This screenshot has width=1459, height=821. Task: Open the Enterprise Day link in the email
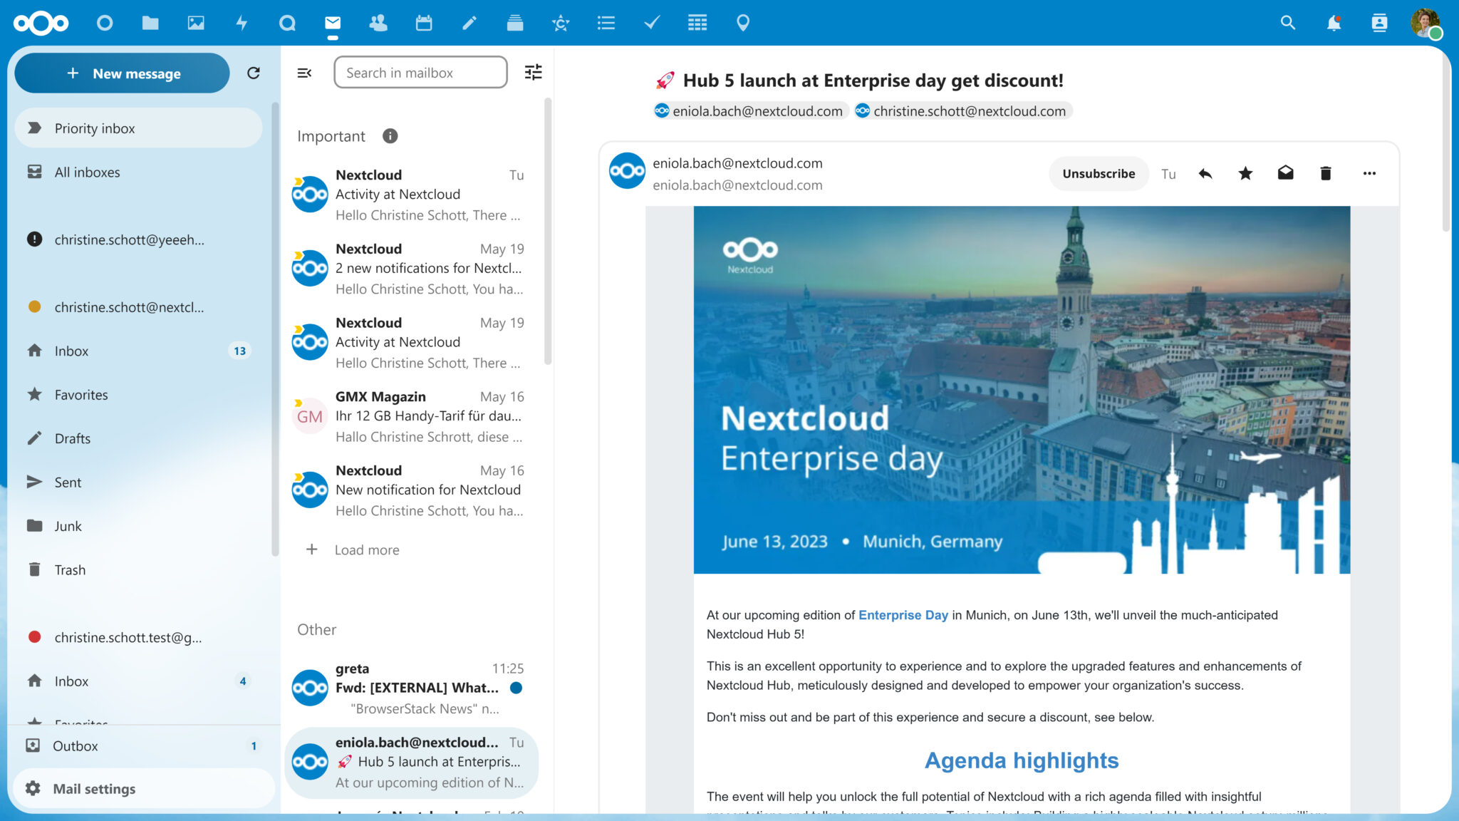pyautogui.click(x=903, y=615)
